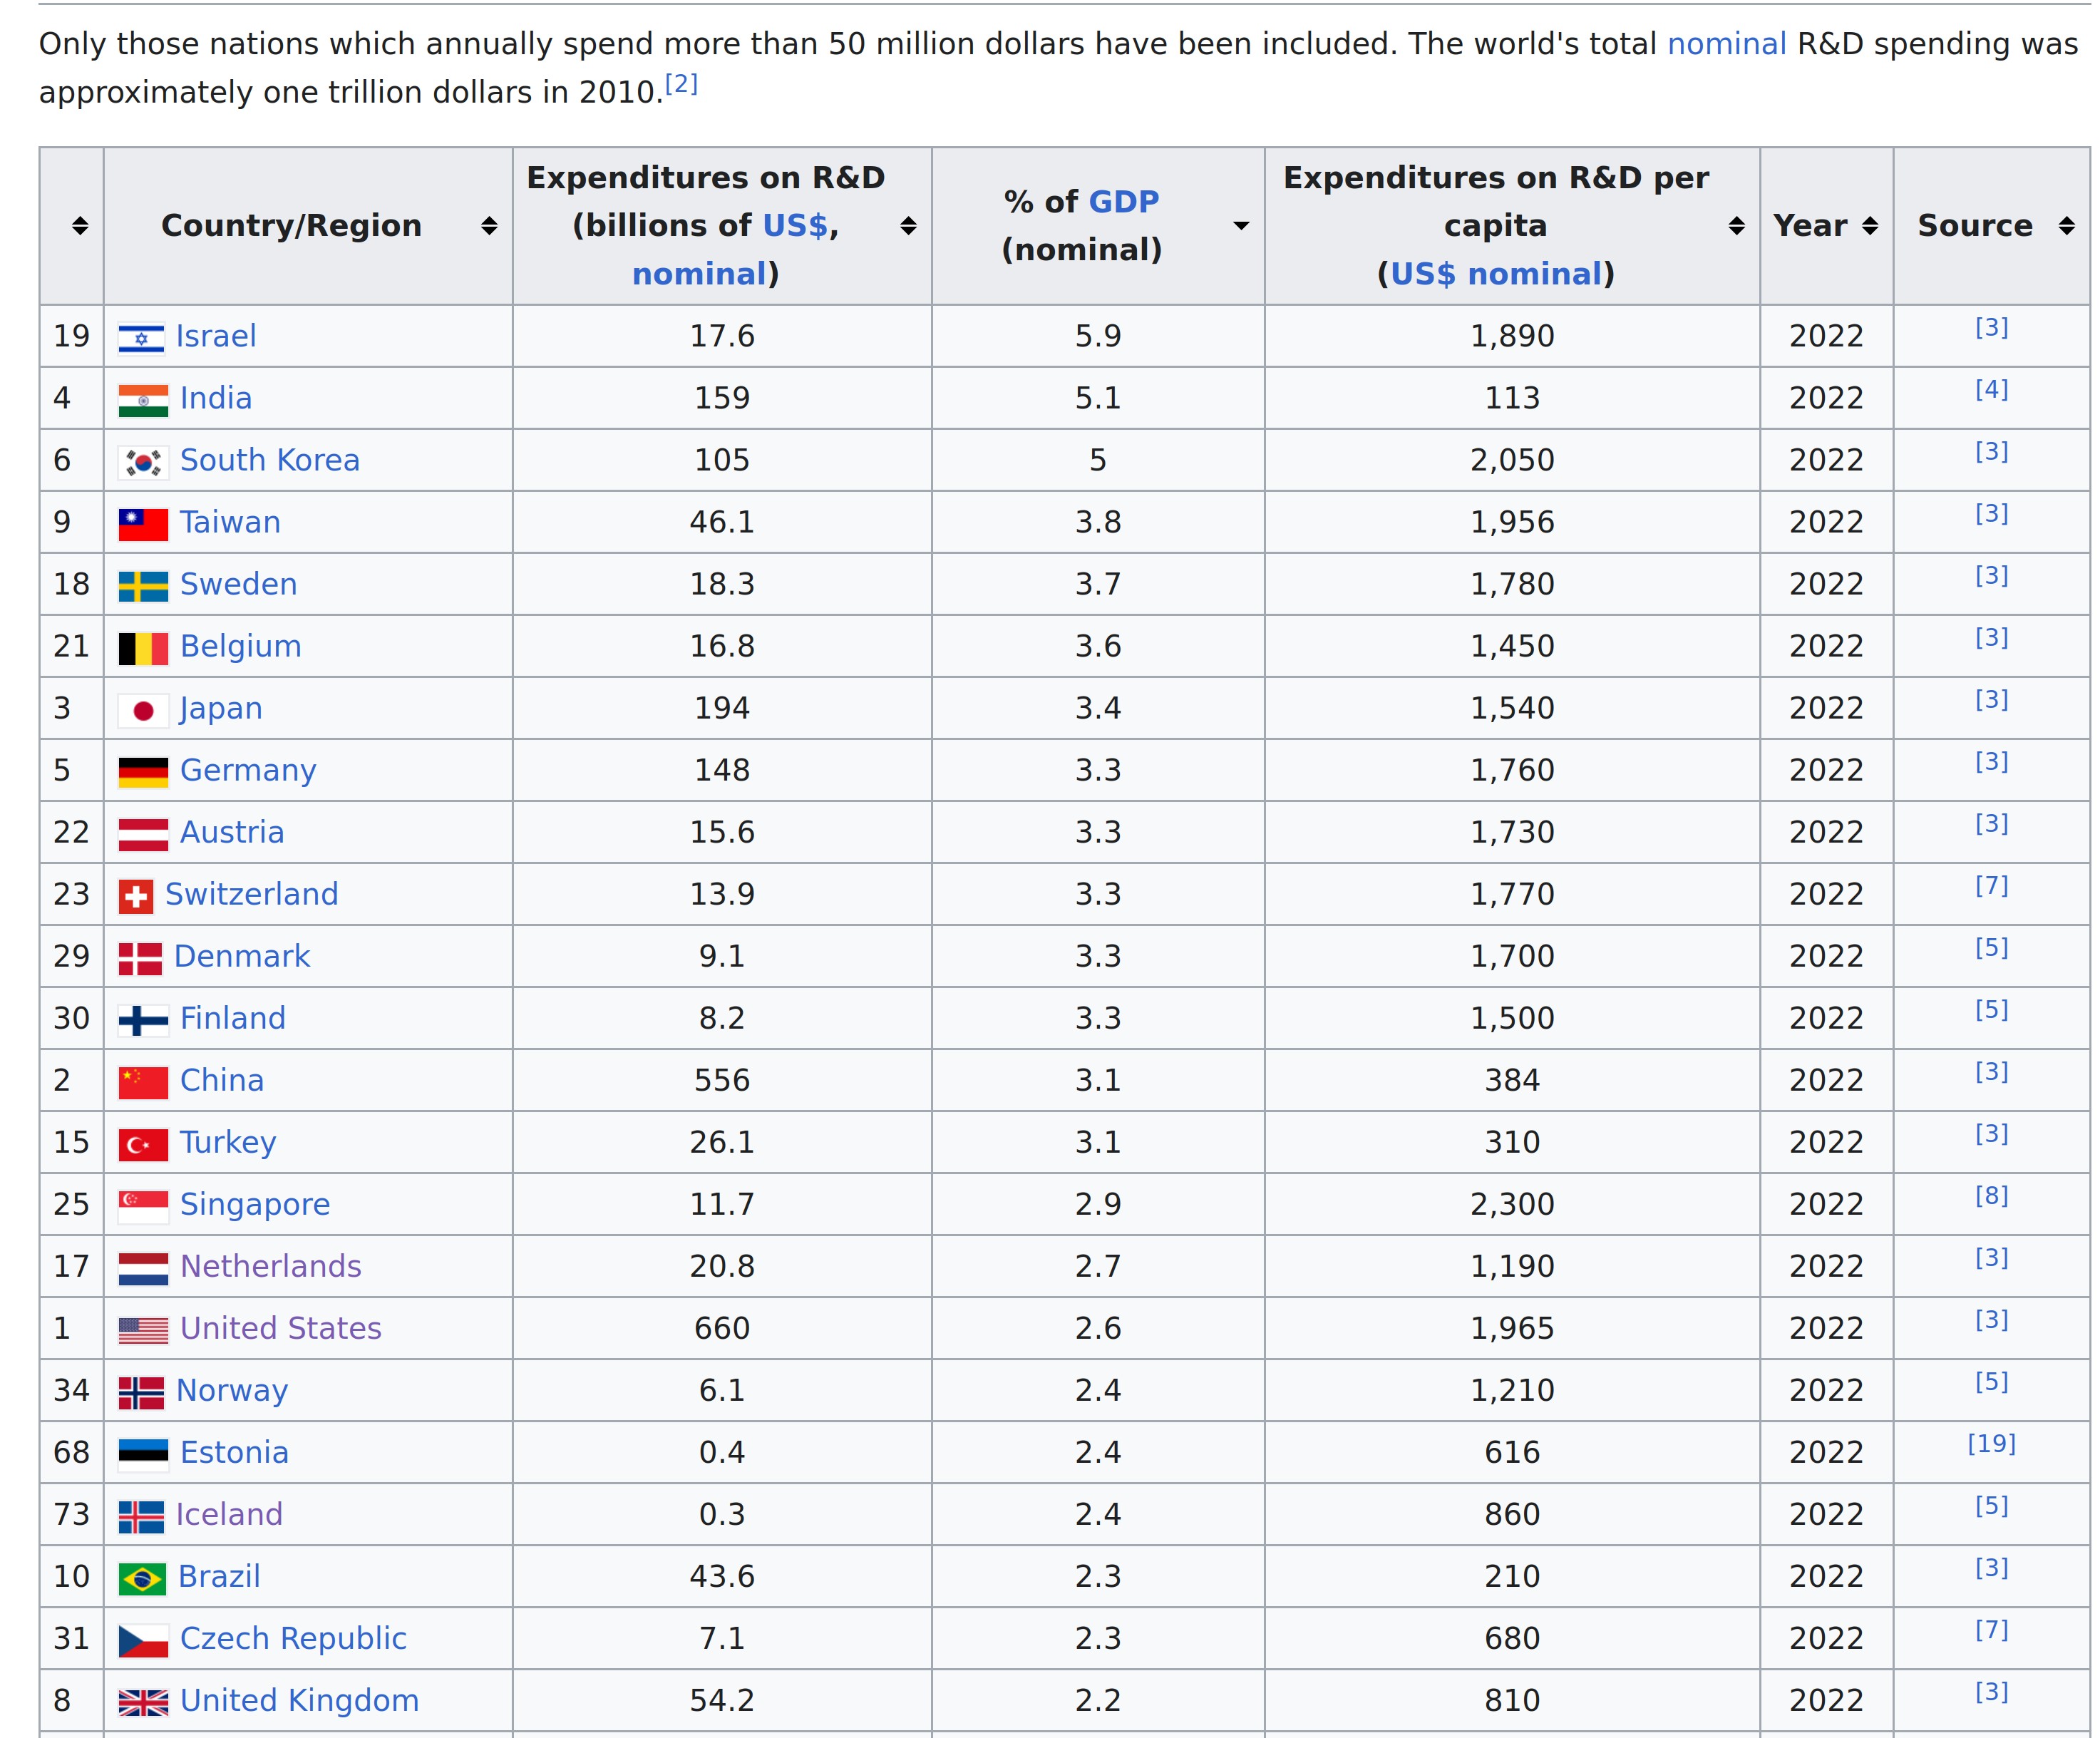
Task: Open the Netherlands country link
Action: pos(270,1266)
